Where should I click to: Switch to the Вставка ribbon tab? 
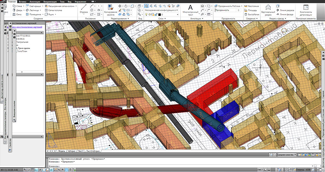point(22,2)
